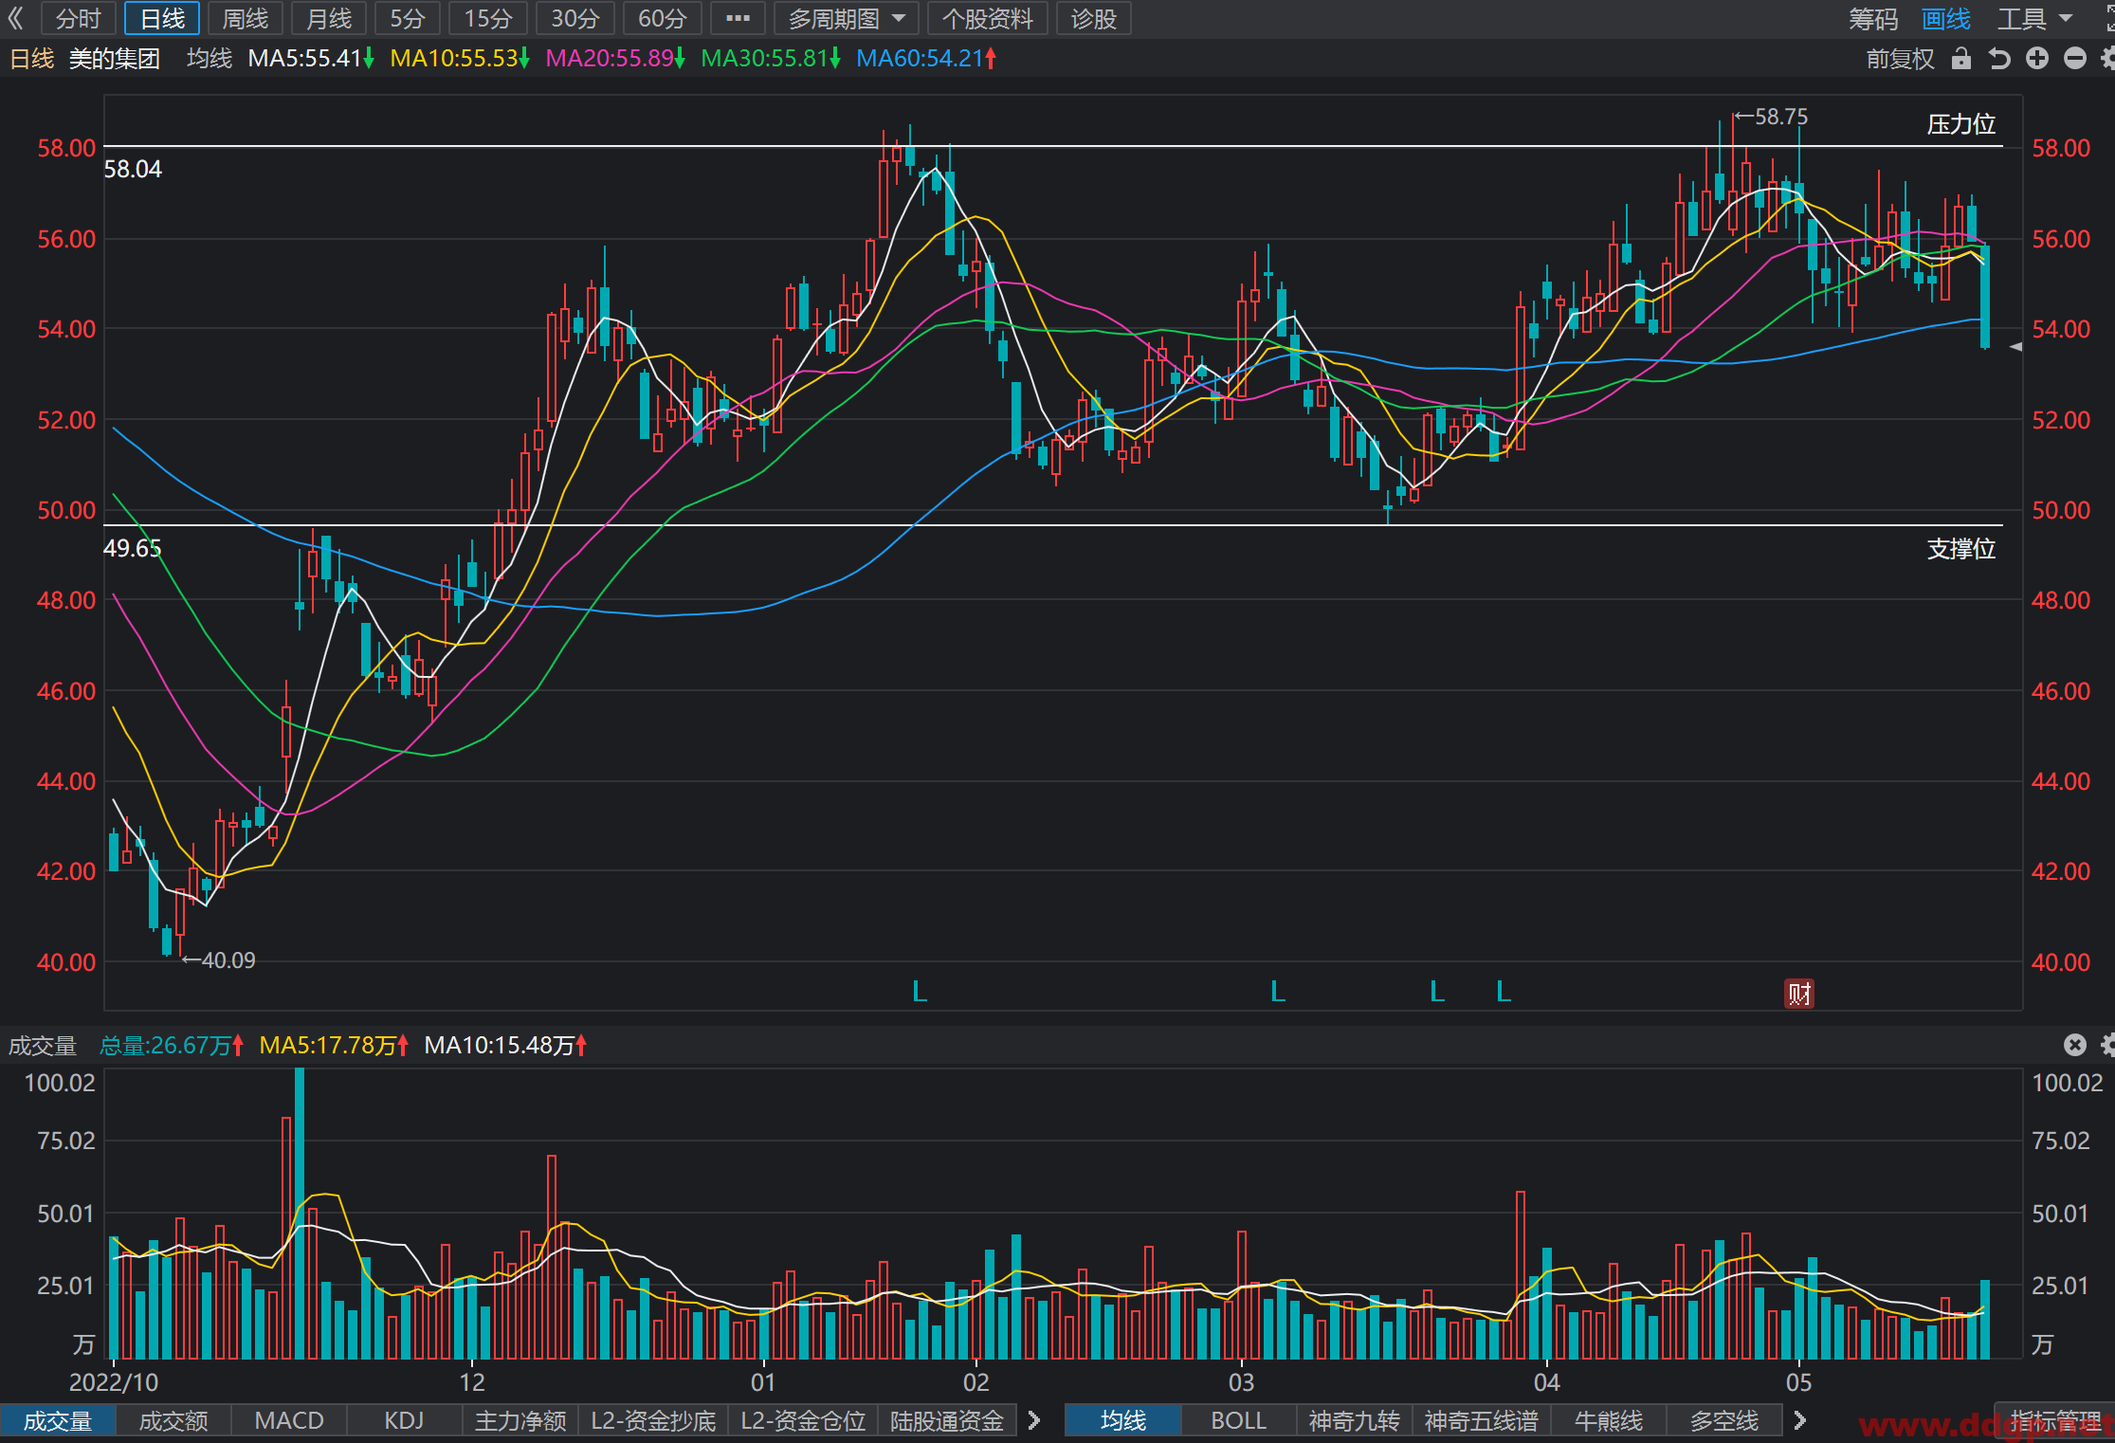Expand more sub-indicators chevron after 陆股通资金
The image size is (2115, 1443).
1034,1420
